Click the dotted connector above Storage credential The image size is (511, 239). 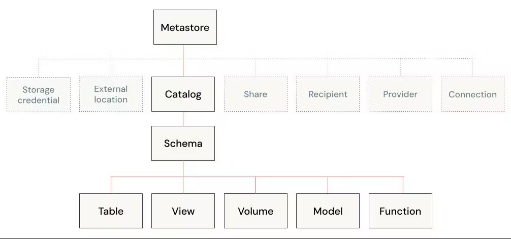[39, 68]
